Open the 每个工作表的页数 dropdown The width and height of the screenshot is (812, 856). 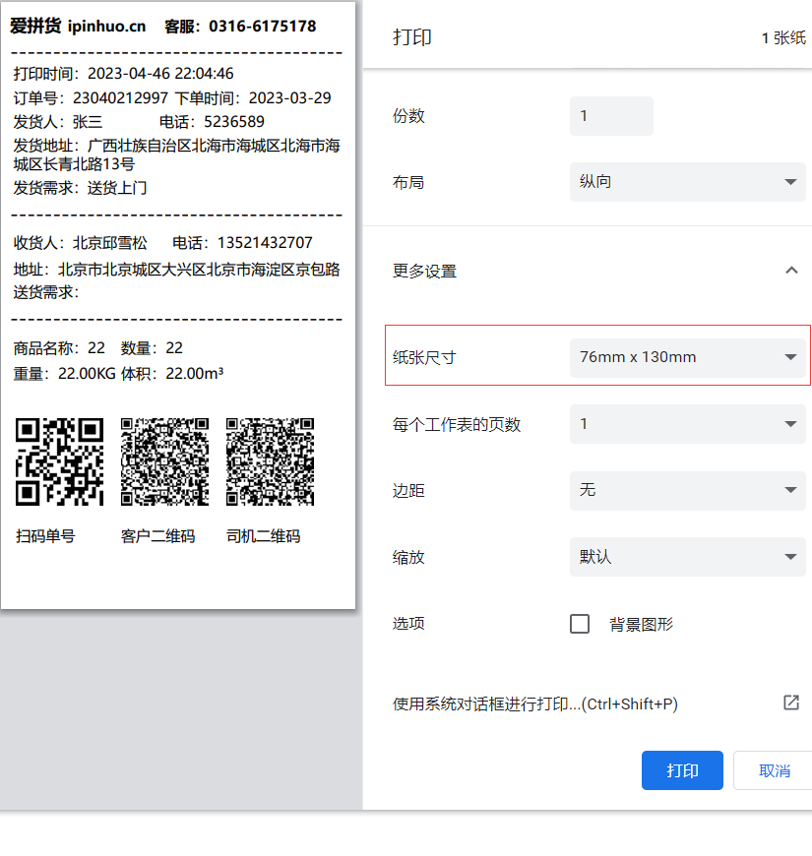[688, 424]
